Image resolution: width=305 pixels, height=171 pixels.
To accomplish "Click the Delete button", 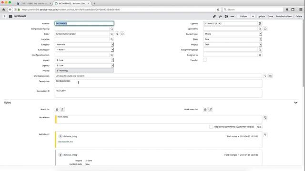I will 299,17.
